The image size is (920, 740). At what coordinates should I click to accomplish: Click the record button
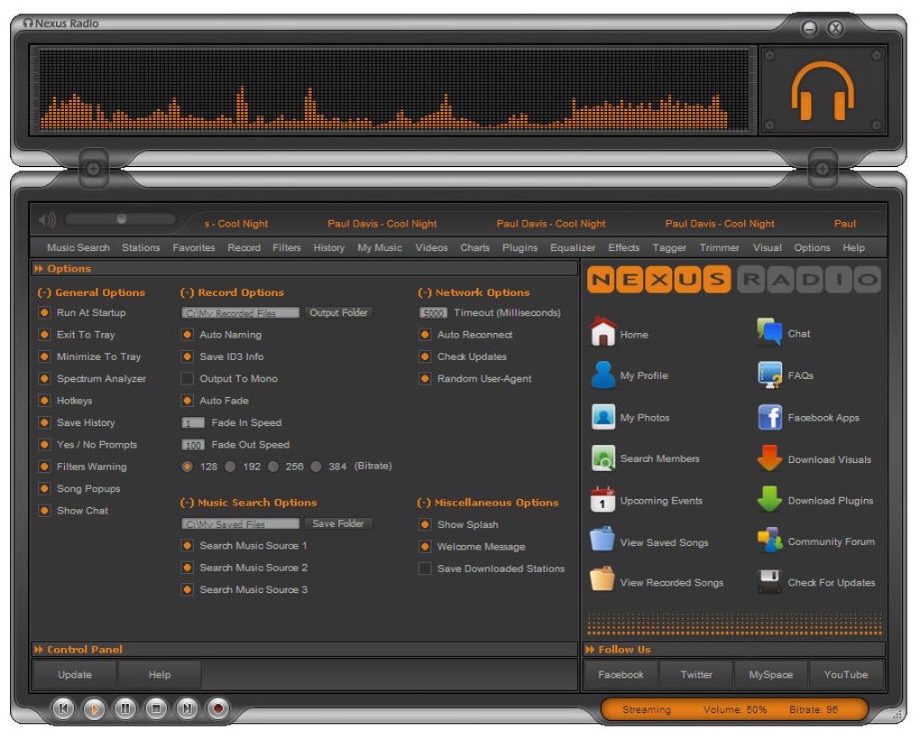pos(217,708)
